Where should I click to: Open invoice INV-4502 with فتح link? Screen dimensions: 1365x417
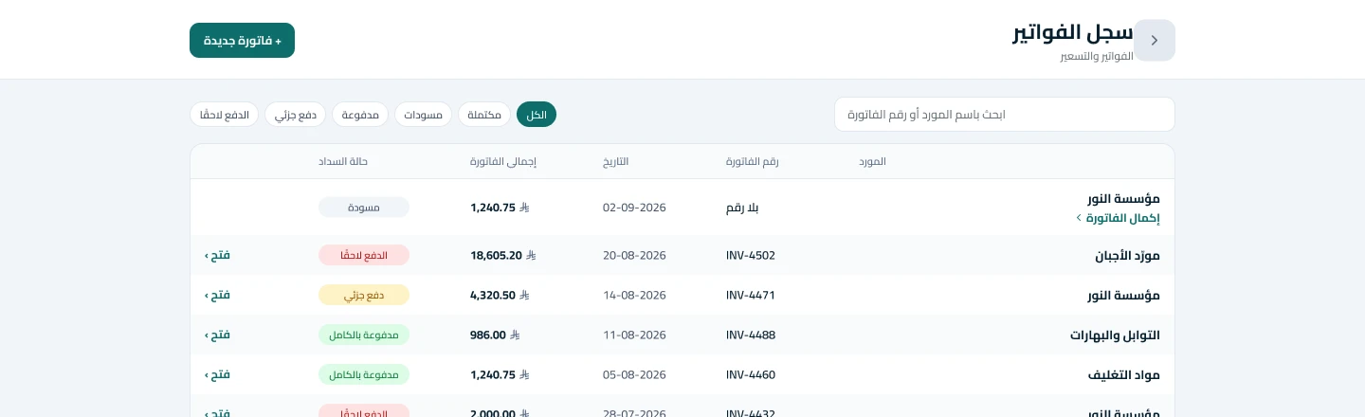click(x=217, y=255)
